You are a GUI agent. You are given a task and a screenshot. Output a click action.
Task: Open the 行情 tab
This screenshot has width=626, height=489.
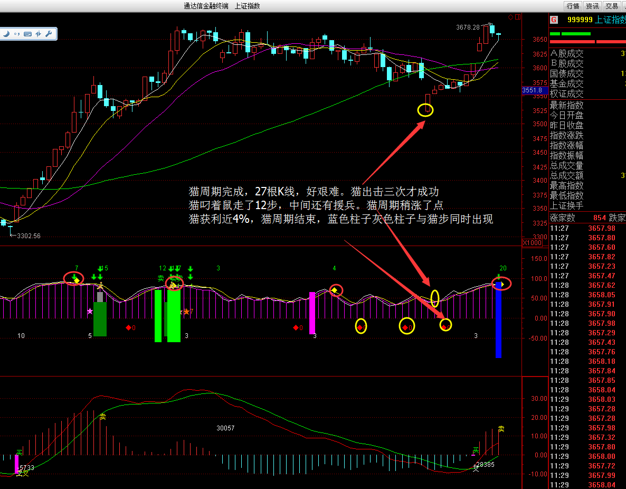pyautogui.click(x=573, y=6)
